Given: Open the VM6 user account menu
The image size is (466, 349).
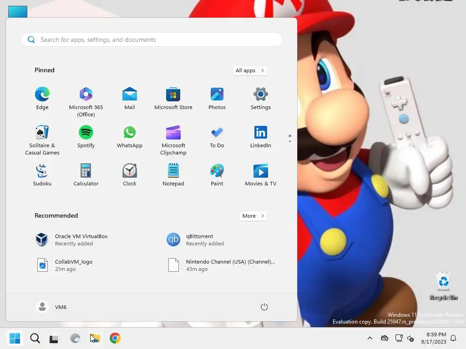Looking at the screenshot, I should click(x=51, y=307).
